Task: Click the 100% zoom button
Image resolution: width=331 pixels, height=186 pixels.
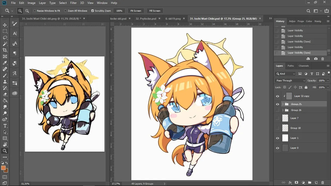Action: pyautogui.click(x=119, y=11)
